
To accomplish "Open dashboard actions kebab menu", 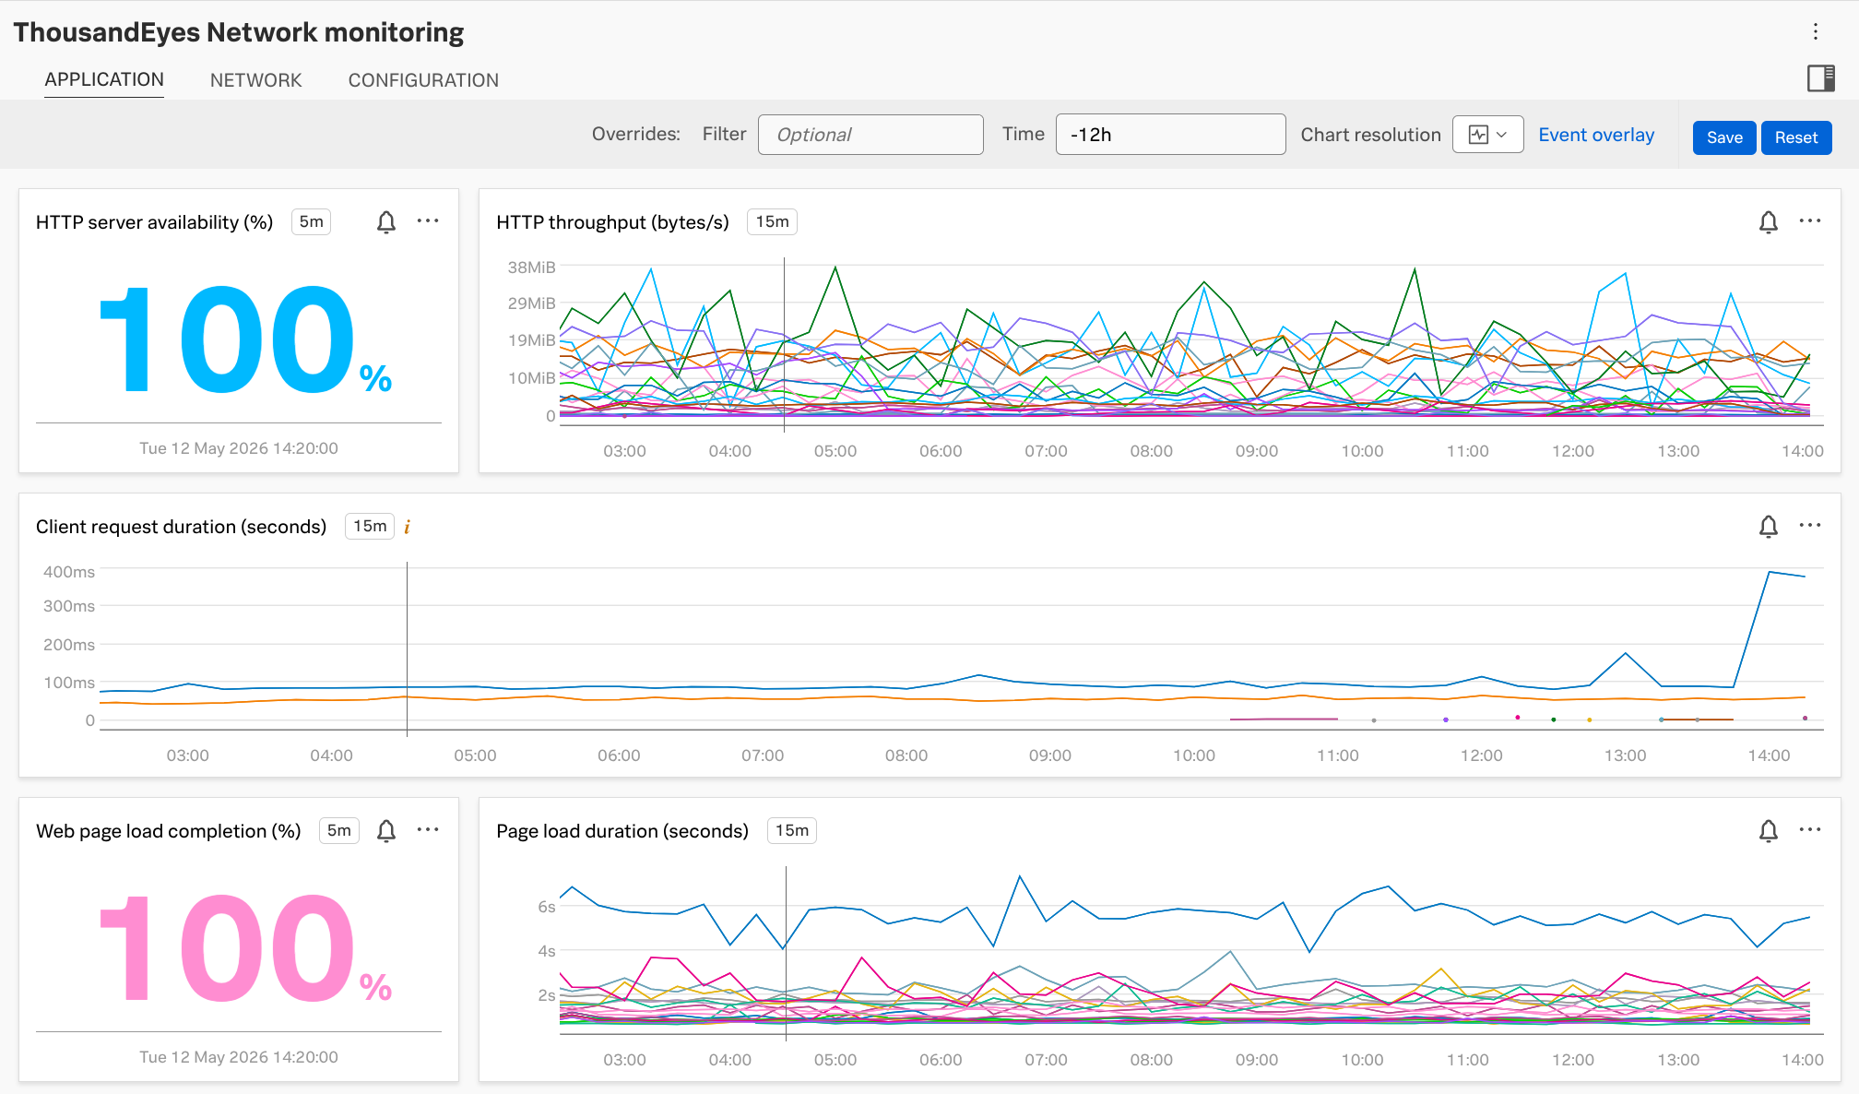I will 1815,32.
